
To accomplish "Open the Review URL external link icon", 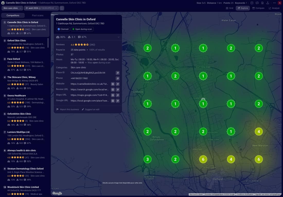I will tap(113, 90).
